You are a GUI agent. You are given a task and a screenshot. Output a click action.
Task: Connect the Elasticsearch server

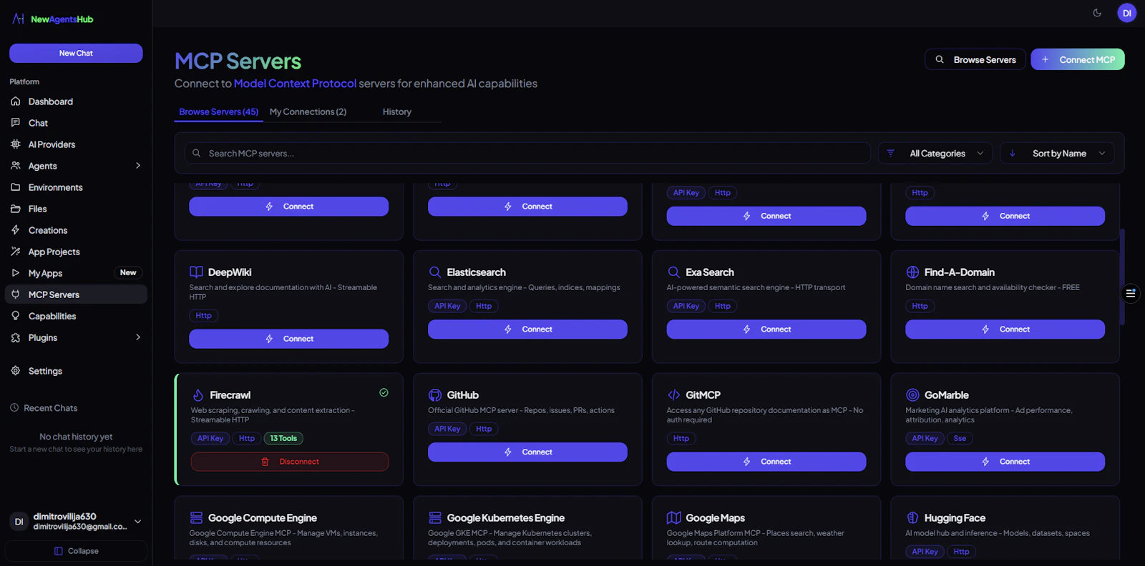(x=527, y=329)
